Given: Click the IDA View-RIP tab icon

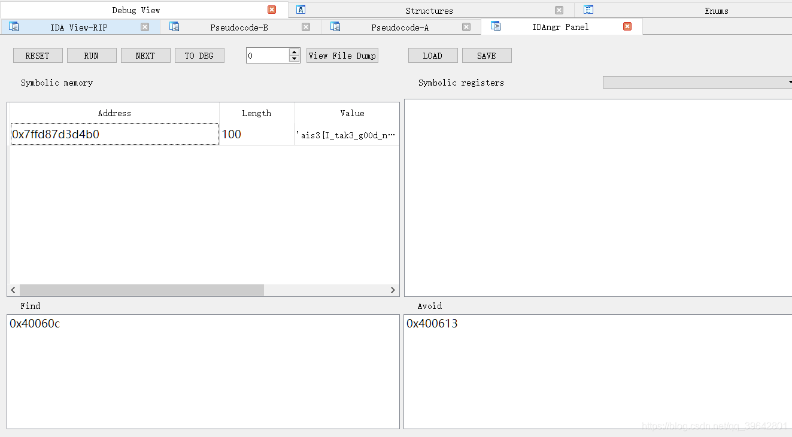Looking at the screenshot, I should [x=14, y=26].
